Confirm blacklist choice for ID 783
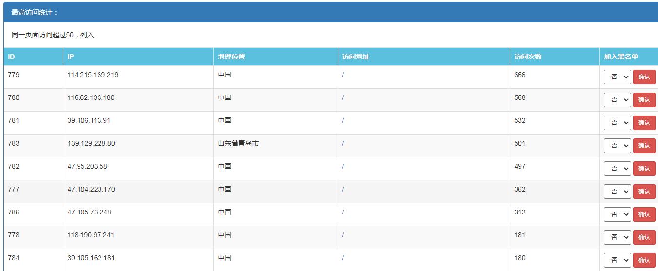This screenshot has height=271, width=658. pos(644,146)
